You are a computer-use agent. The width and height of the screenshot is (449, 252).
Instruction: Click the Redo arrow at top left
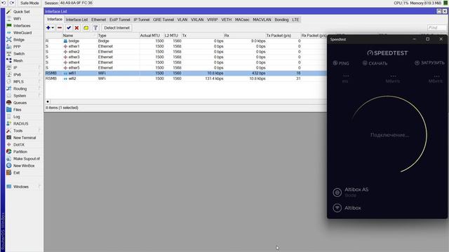click(12, 3)
